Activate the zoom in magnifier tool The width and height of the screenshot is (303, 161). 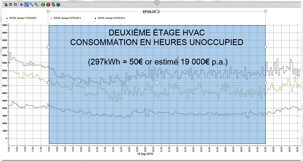(26, 5)
